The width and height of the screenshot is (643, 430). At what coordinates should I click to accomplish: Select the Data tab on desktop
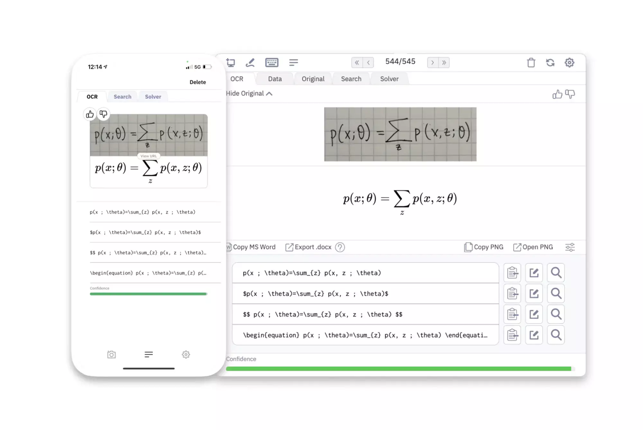pyautogui.click(x=275, y=79)
